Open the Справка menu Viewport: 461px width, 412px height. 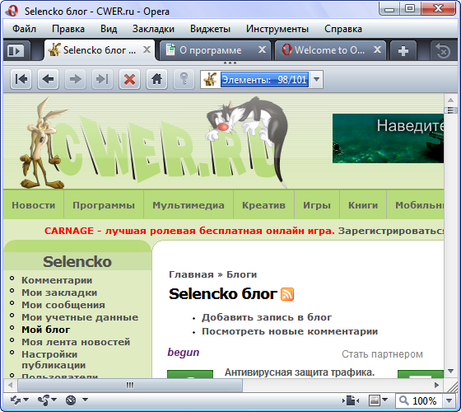(343, 29)
